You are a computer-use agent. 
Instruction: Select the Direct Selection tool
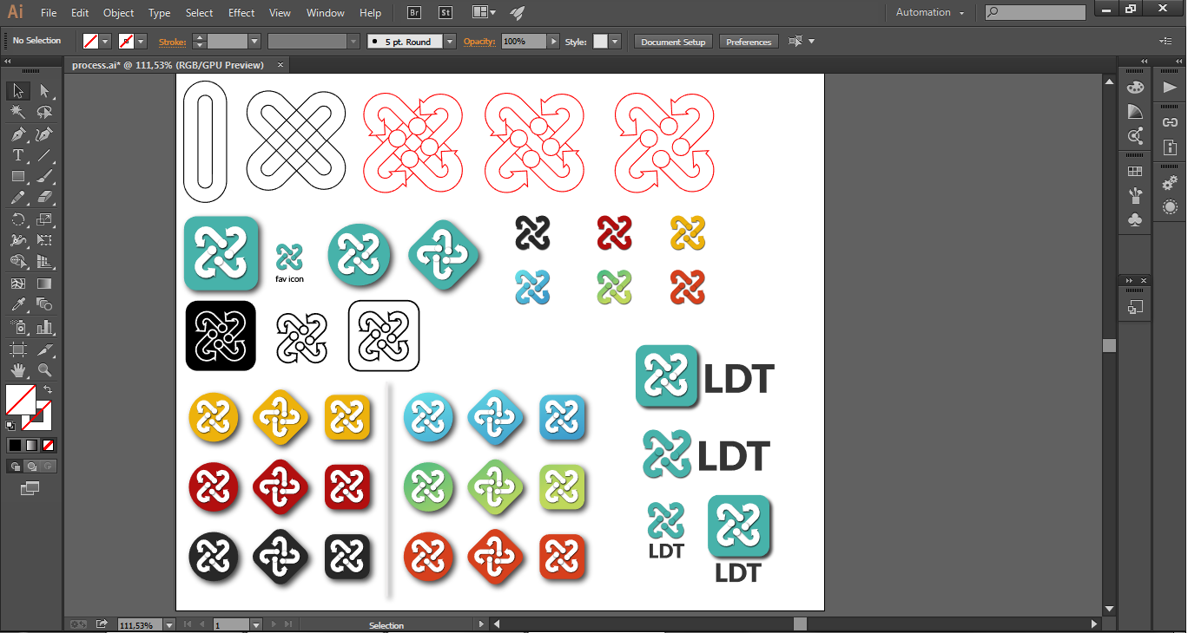[45, 91]
